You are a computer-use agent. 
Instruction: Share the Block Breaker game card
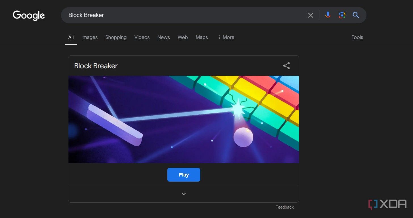pos(286,66)
